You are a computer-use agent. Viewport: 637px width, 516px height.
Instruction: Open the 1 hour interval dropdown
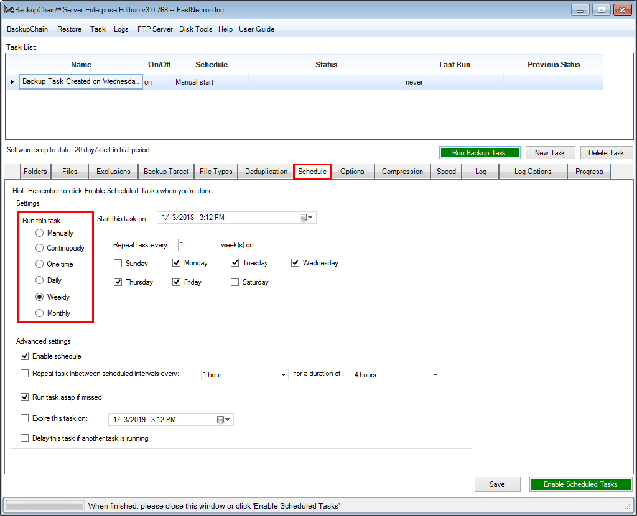pos(244,375)
